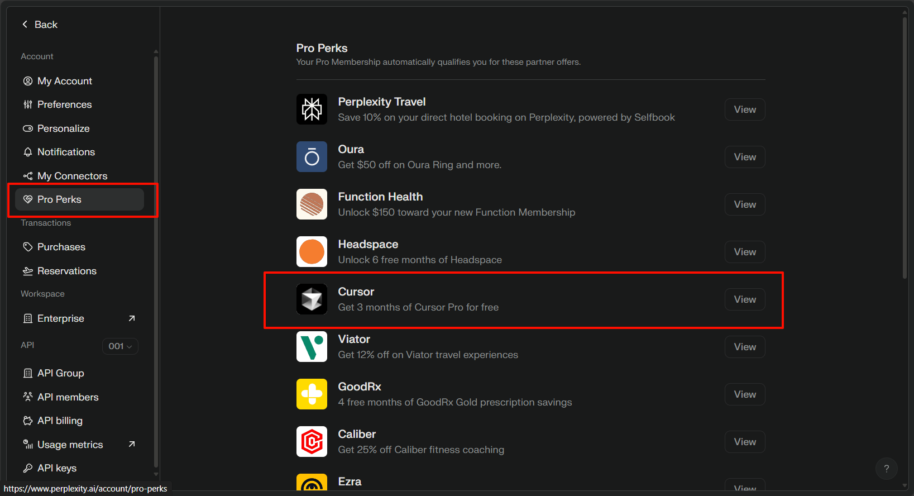Click the Perplexity Travel logo icon
914x496 pixels.
312,109
